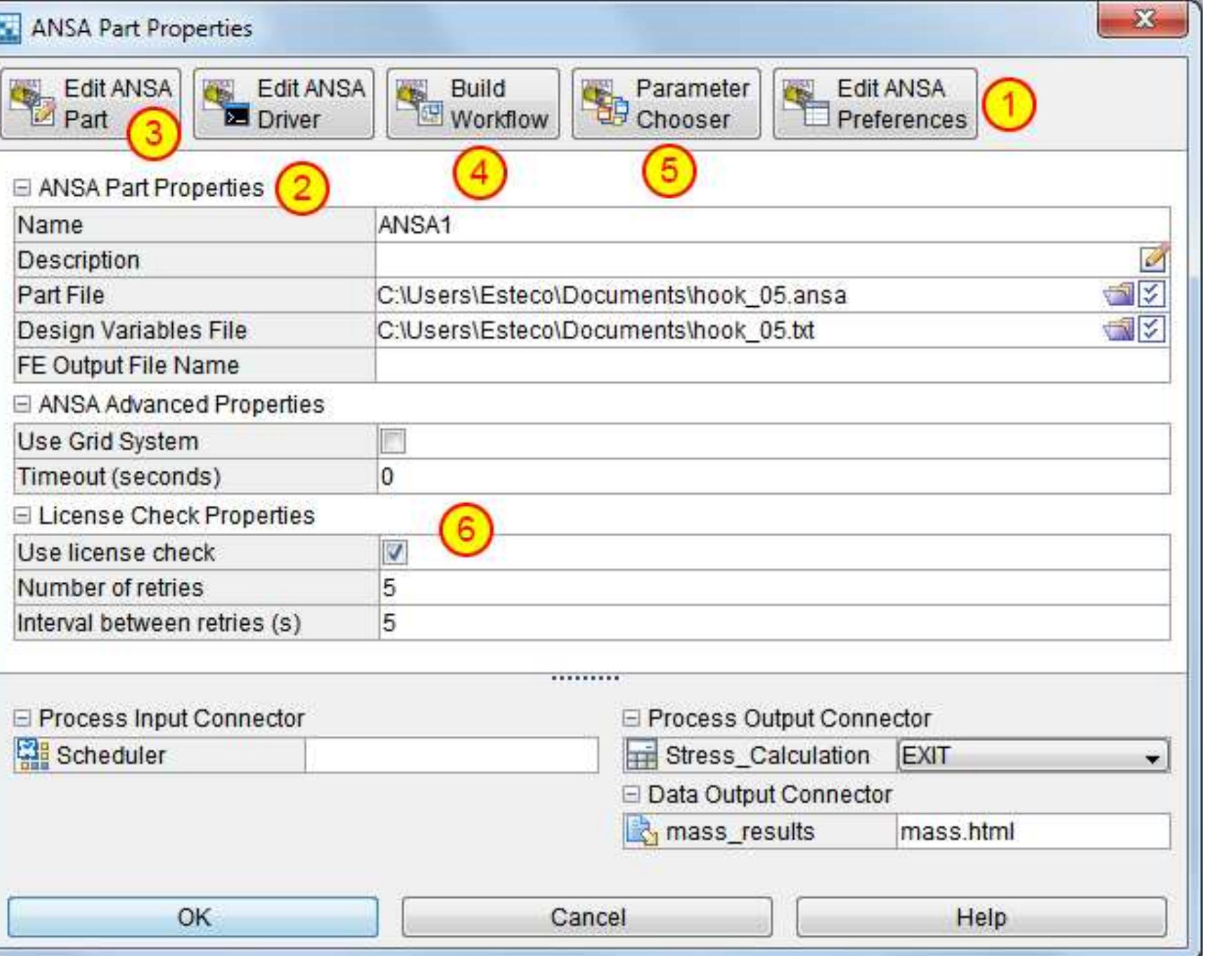Enable the Use Grid System checkbox

click(393, 441)
